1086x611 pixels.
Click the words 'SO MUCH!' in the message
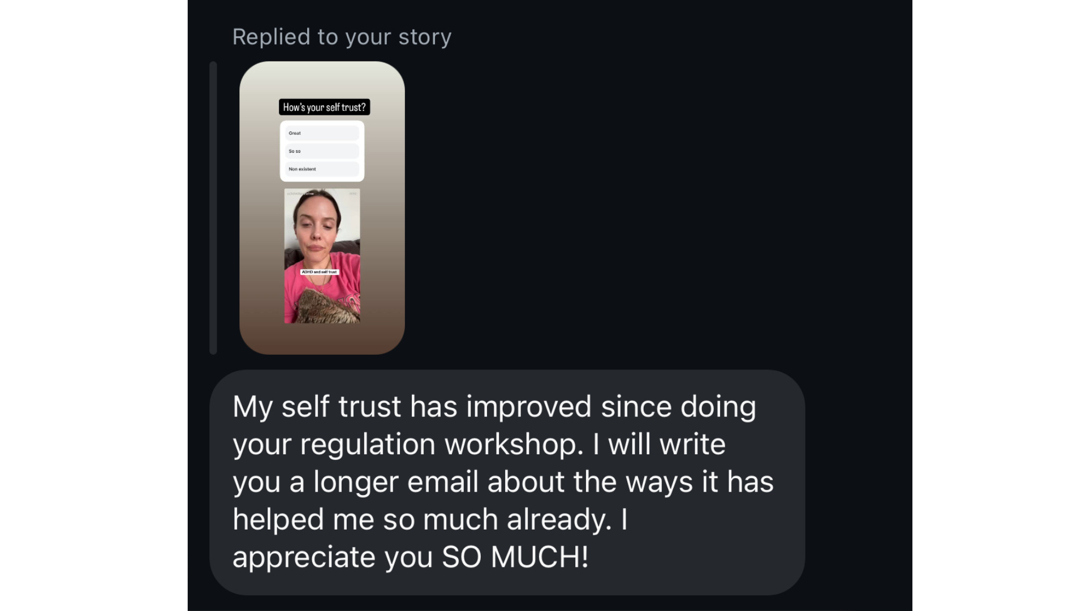(x=515, y=557)
